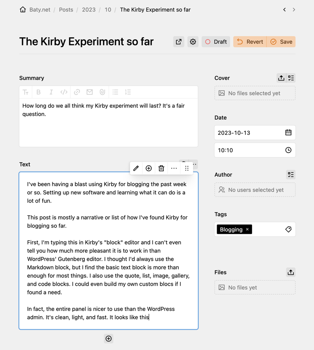The height and width of the screenshot is (350, 314).
Task: Open the time picker clock
Action: point(288,150)
